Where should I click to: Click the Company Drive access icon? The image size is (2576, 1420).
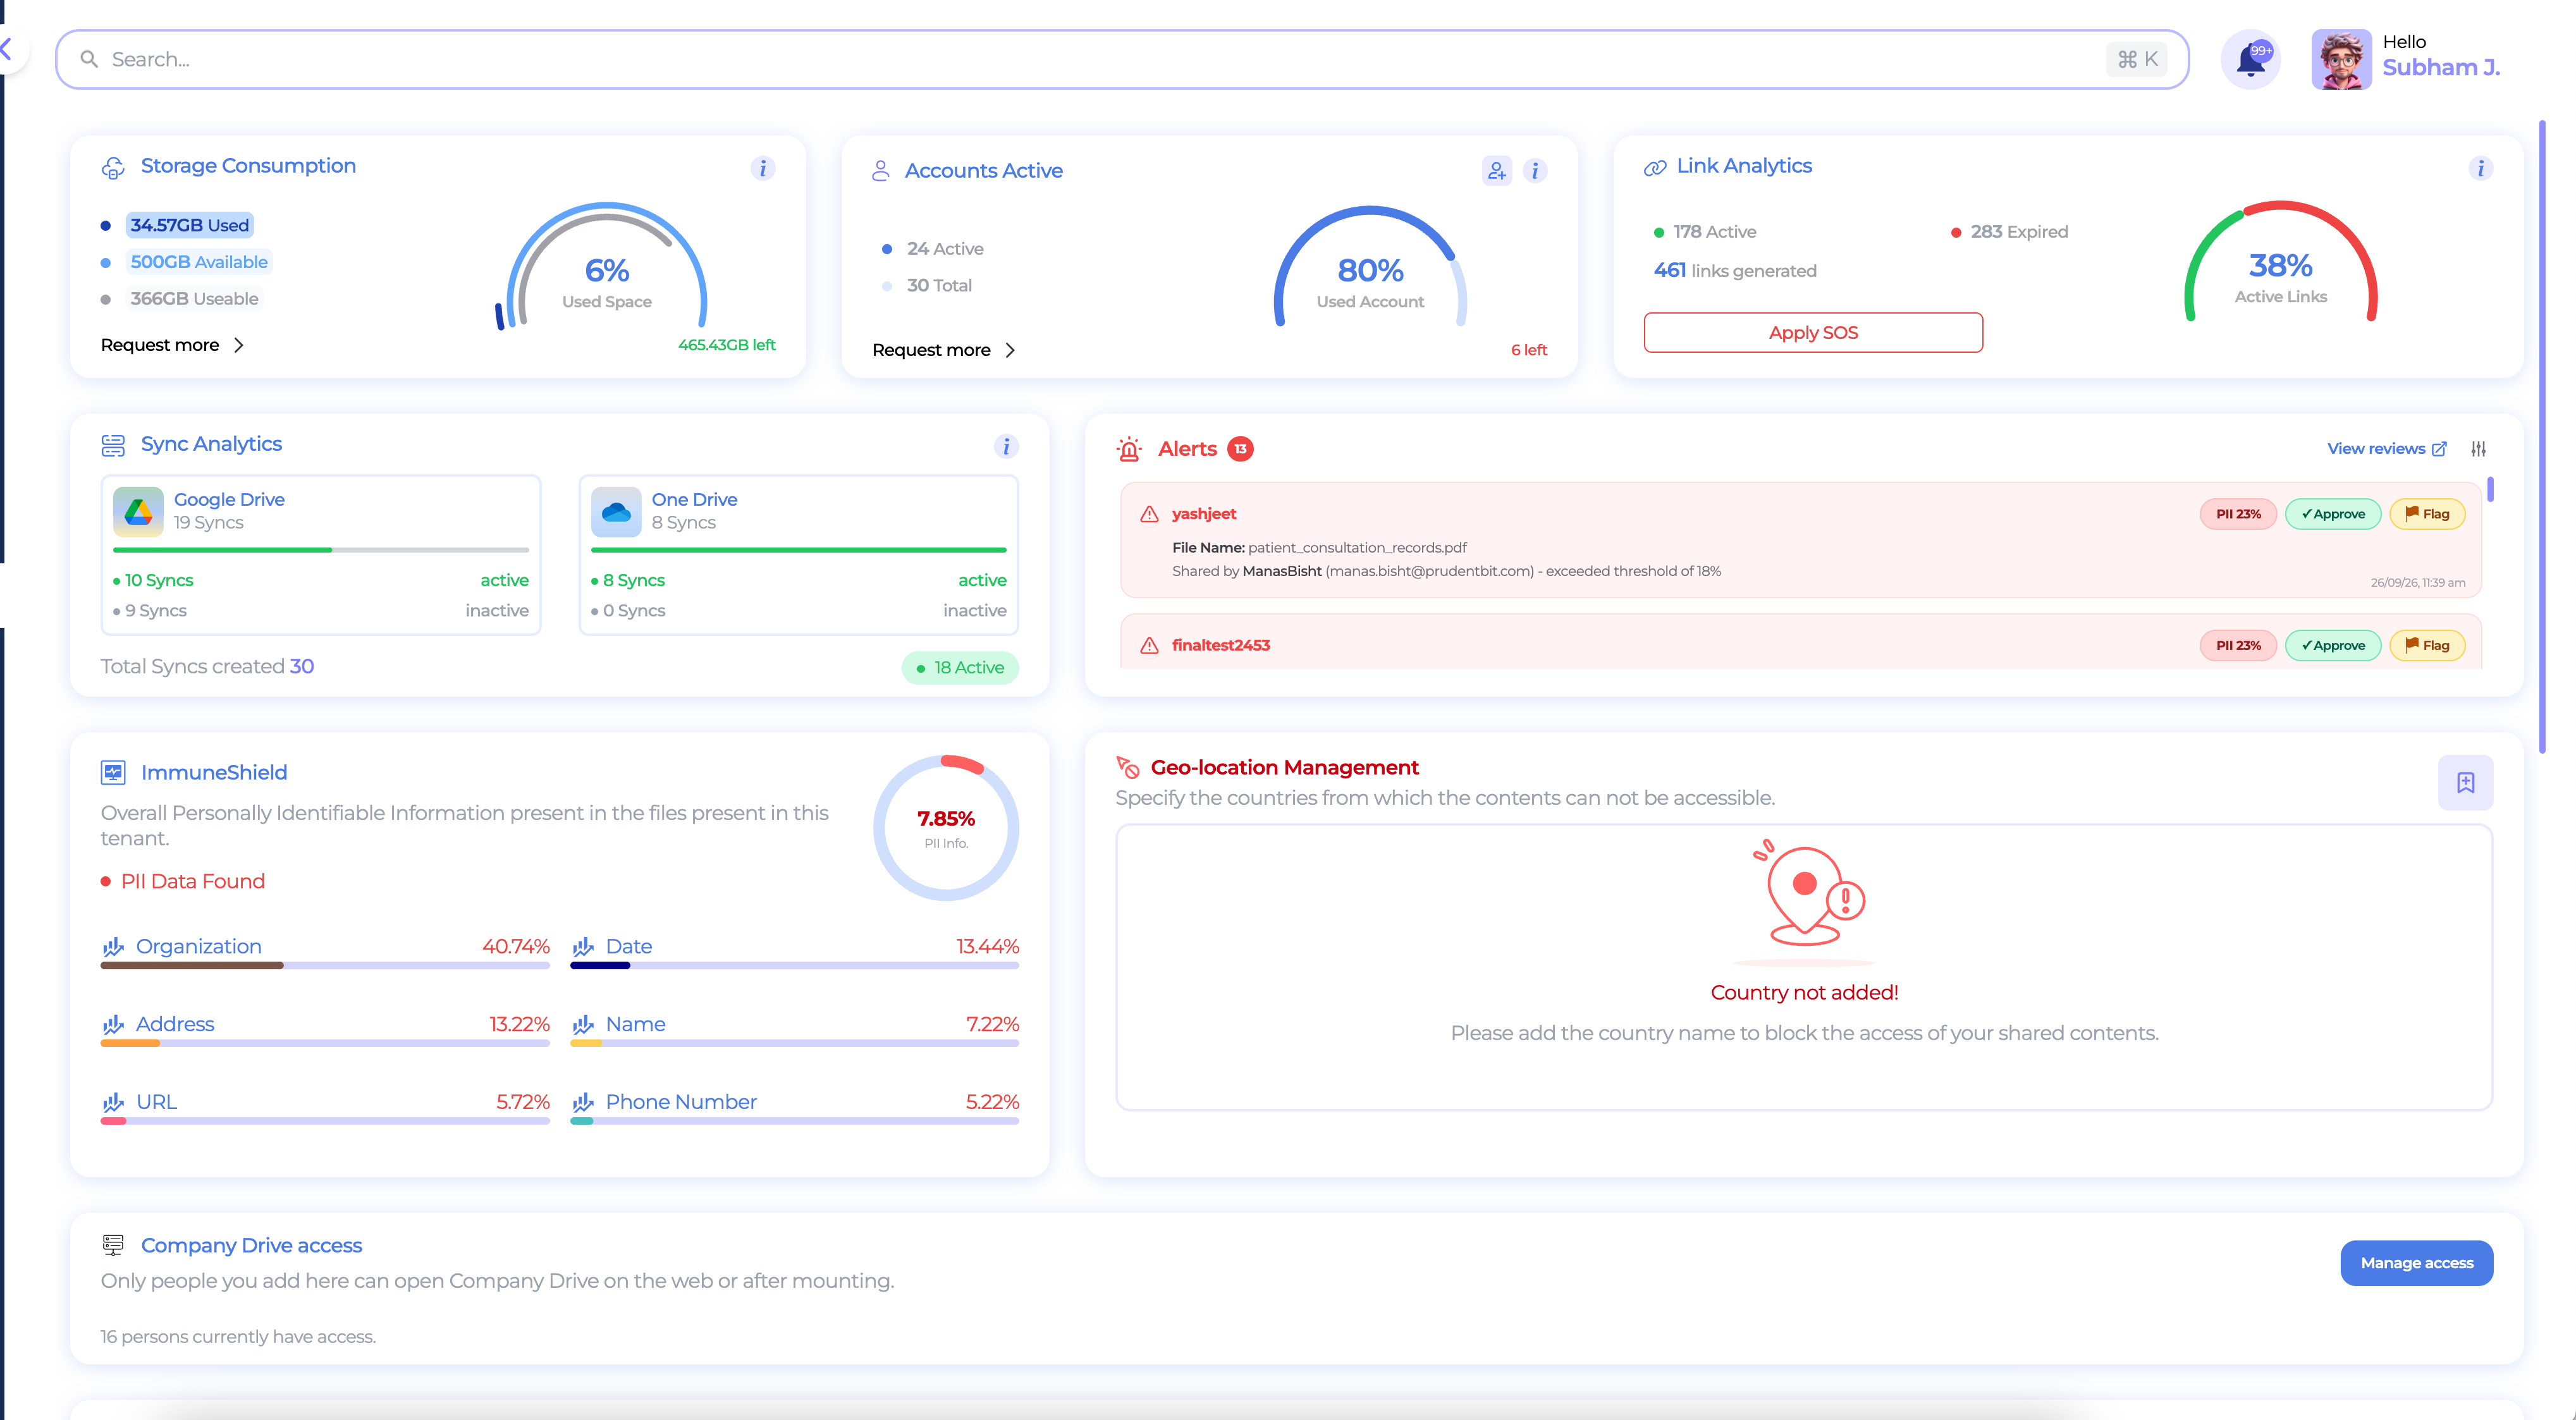[113, 1245]
